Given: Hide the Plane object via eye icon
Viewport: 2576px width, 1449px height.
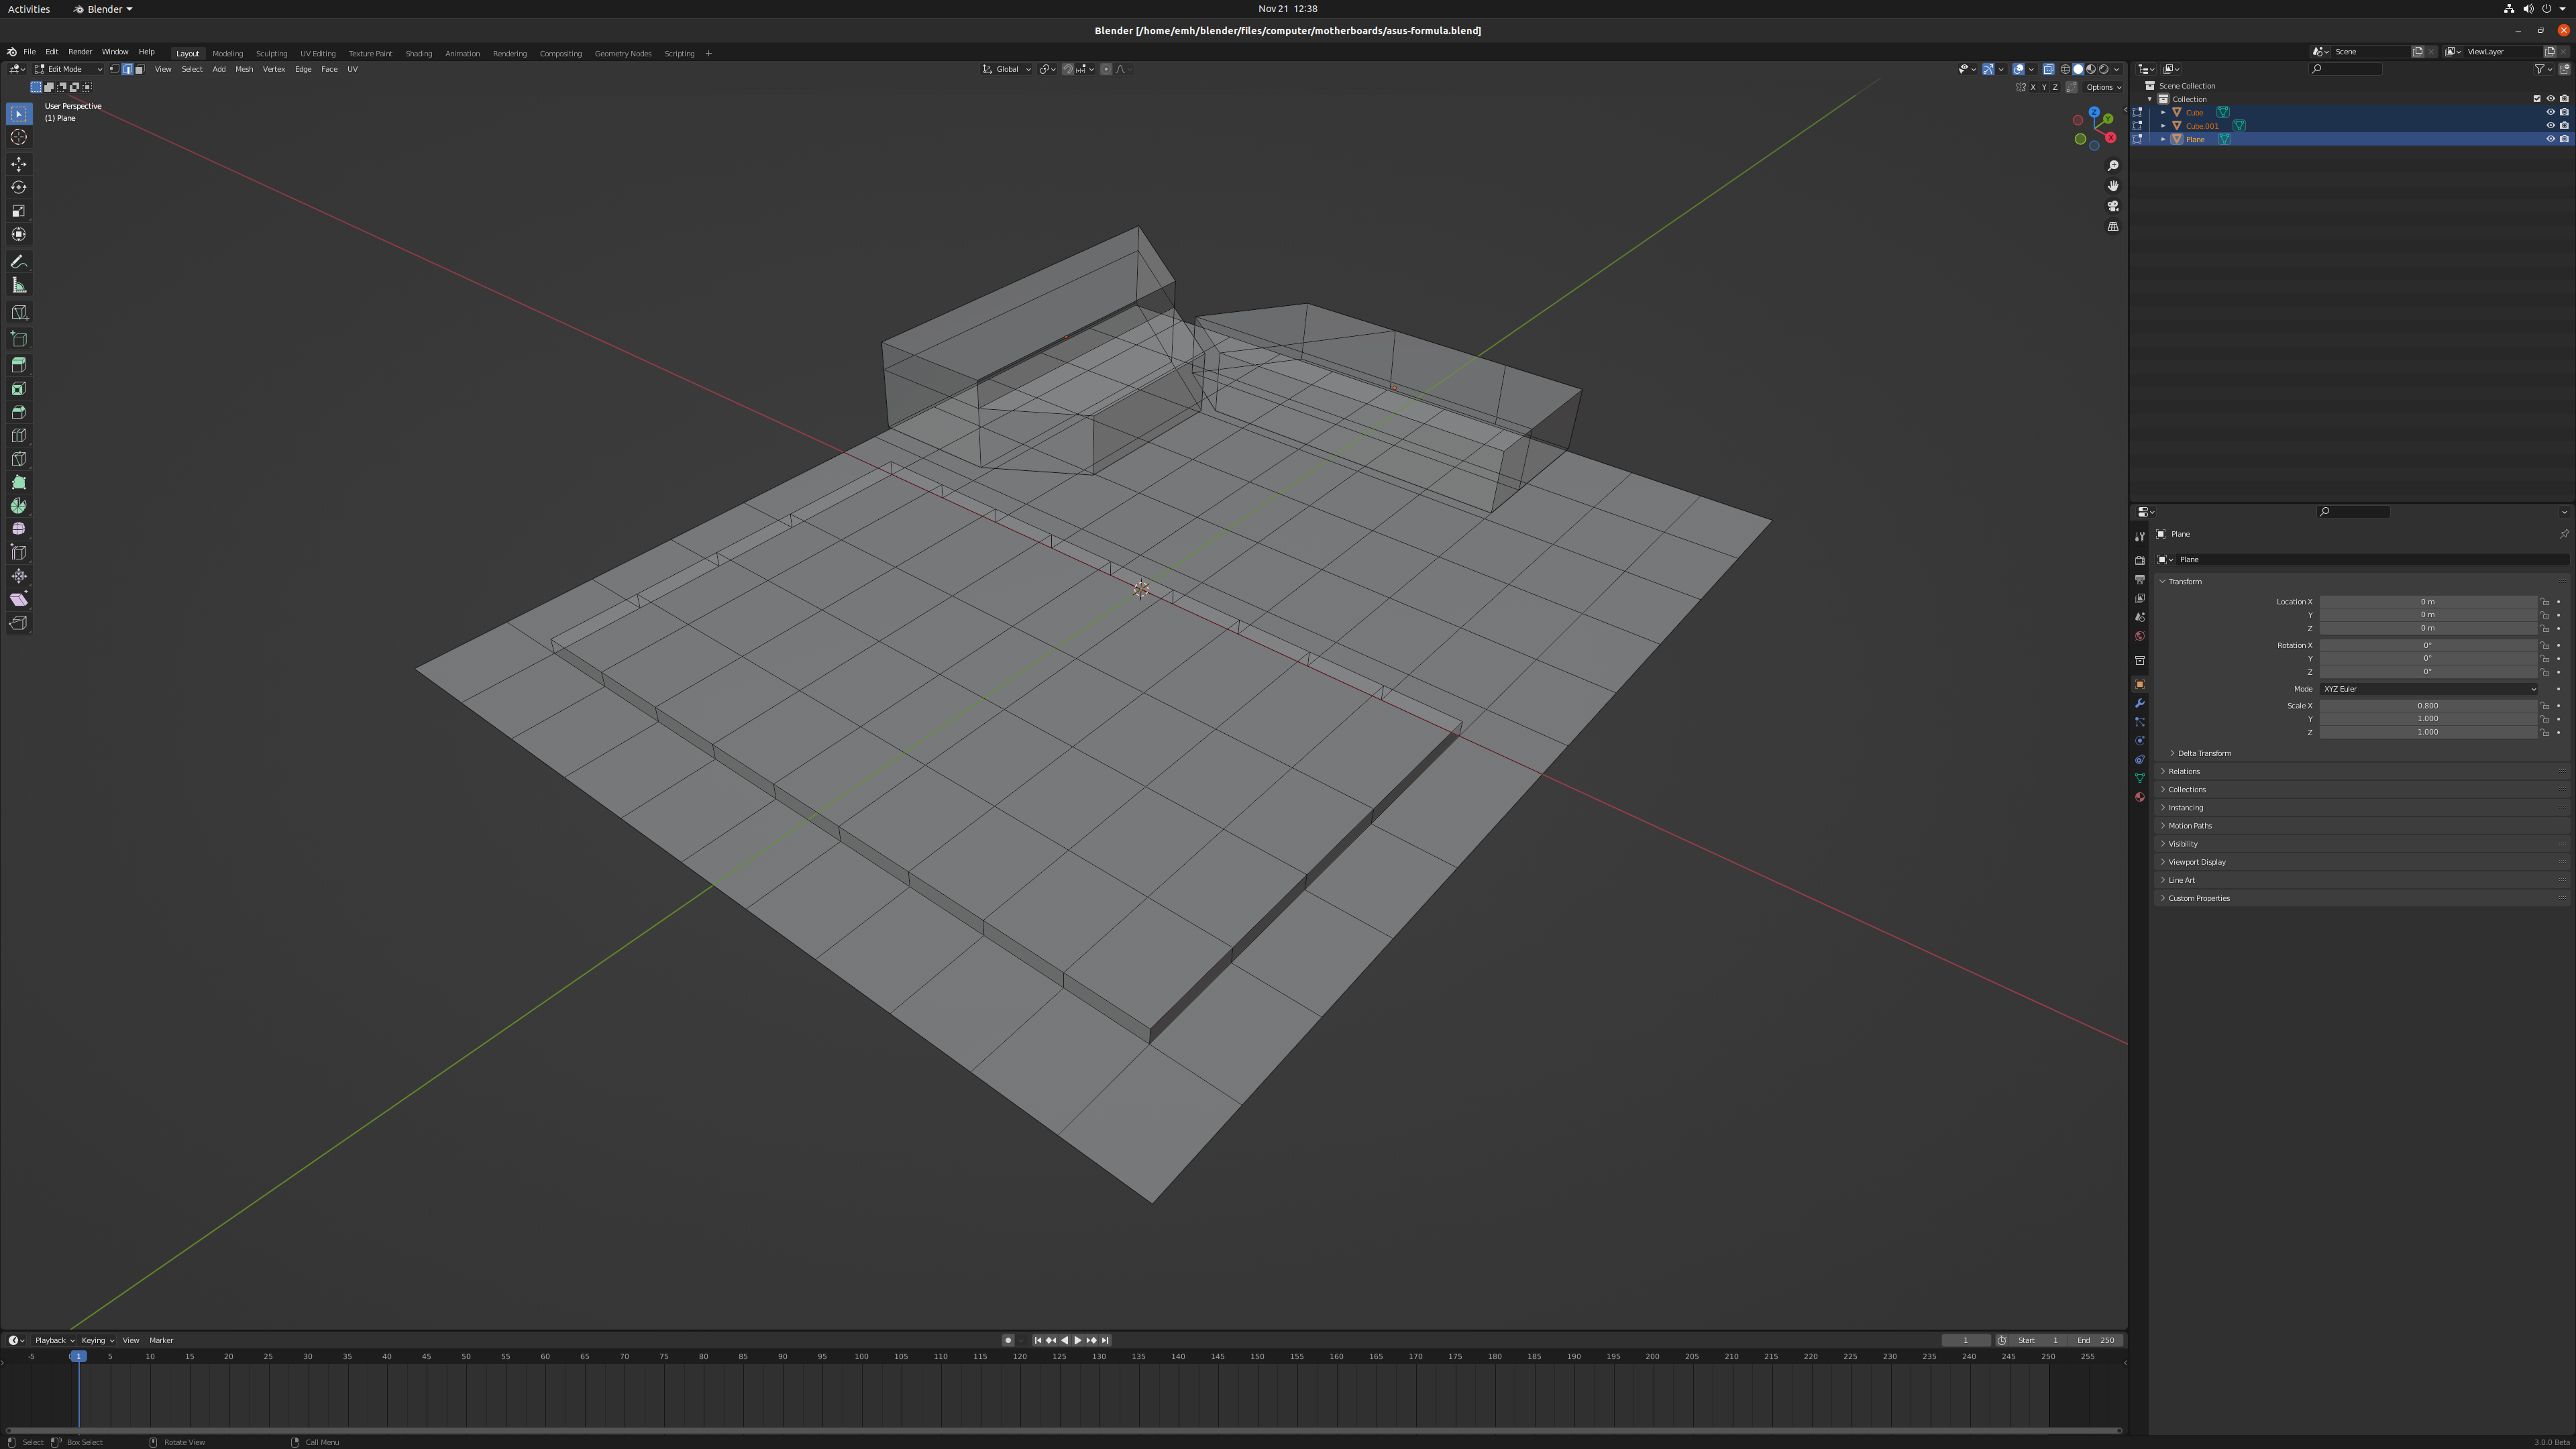Looking at the screenshot, I should [2550, 139].
